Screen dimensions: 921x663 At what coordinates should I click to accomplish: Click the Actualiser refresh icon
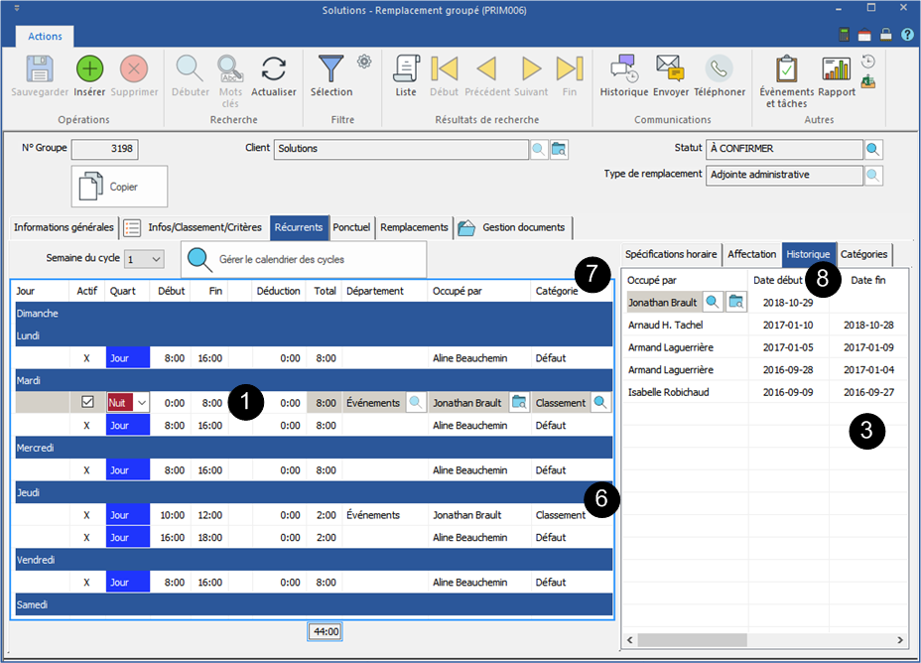274,68
